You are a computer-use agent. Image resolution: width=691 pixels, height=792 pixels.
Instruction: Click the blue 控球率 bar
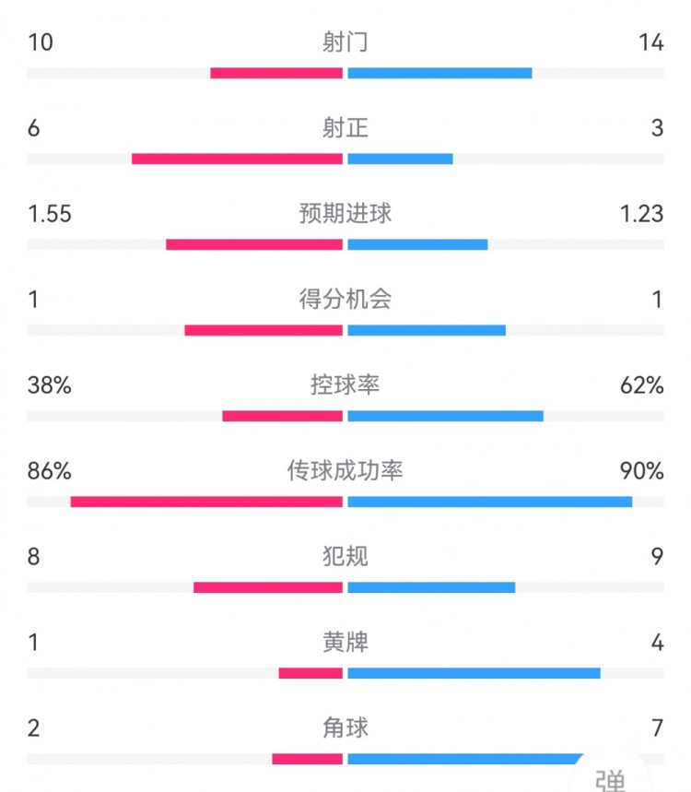(445, 416)
